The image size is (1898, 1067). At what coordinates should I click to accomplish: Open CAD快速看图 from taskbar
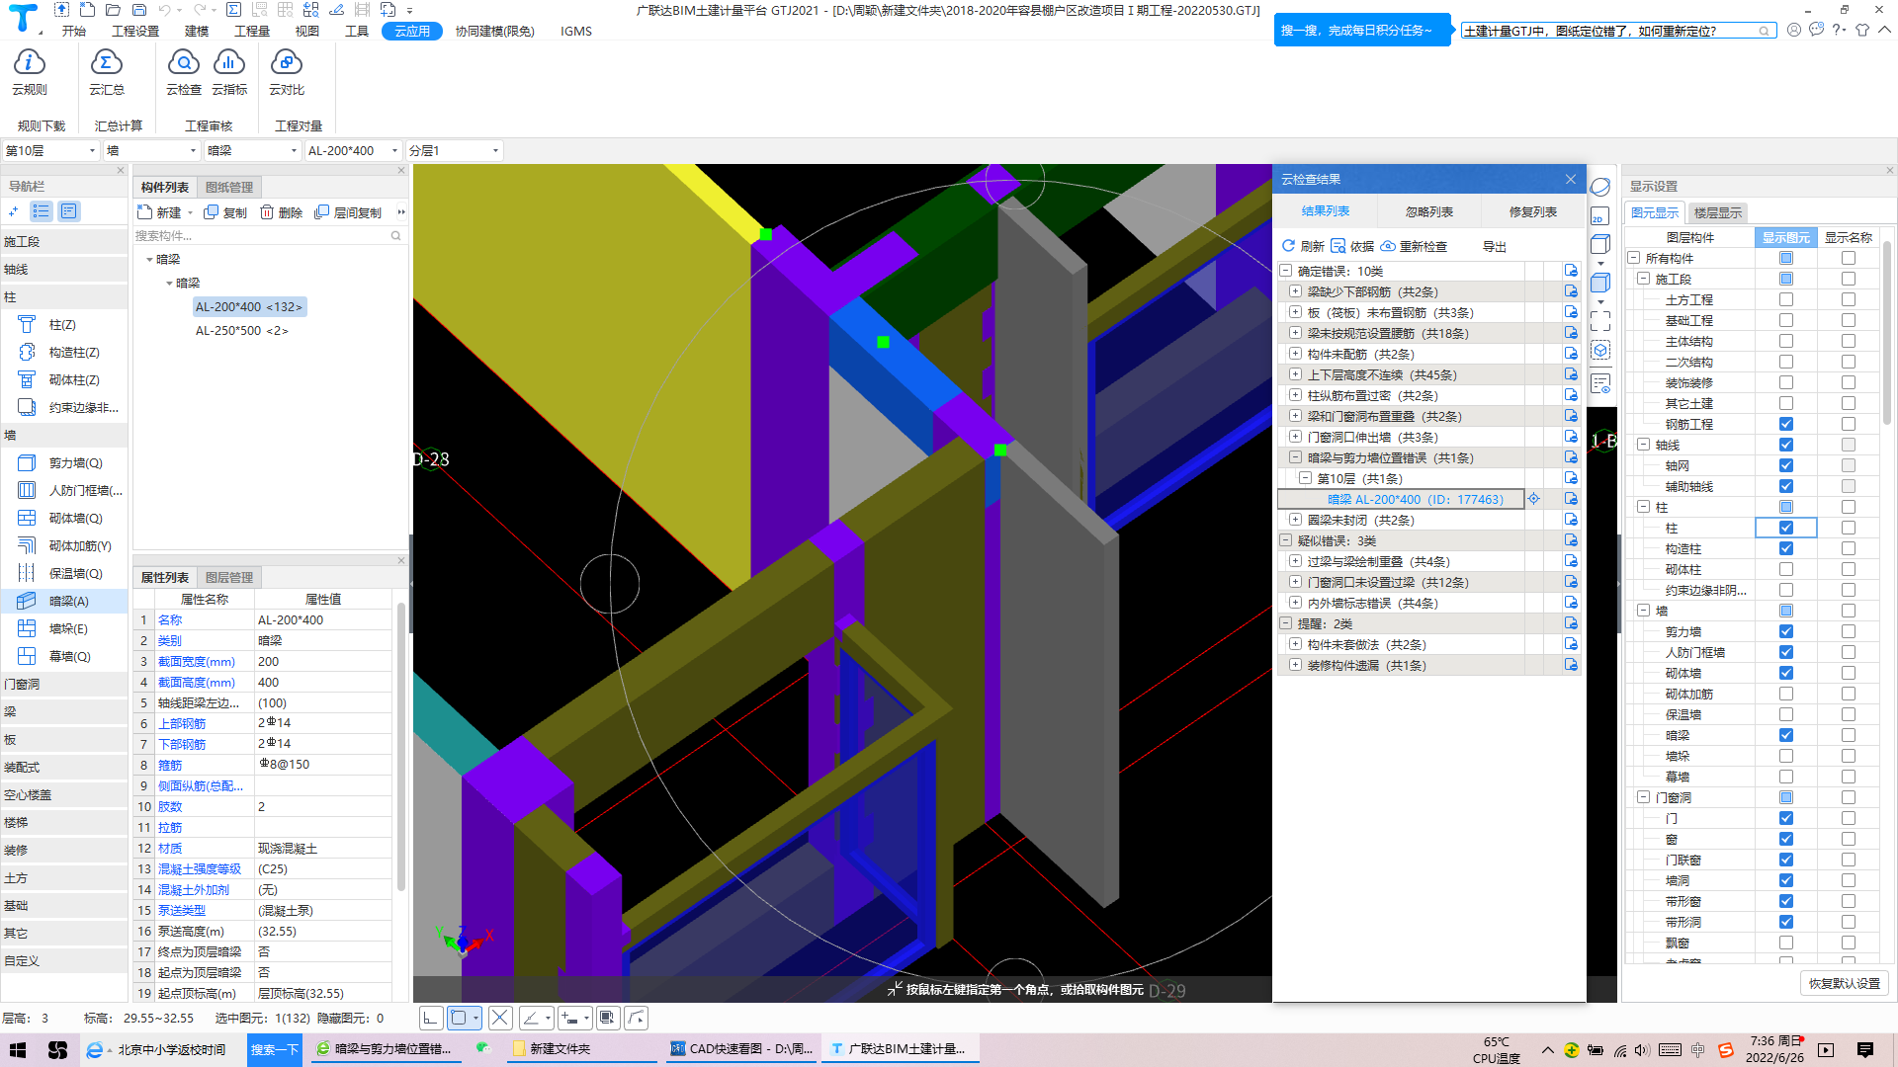point(741,1049)
